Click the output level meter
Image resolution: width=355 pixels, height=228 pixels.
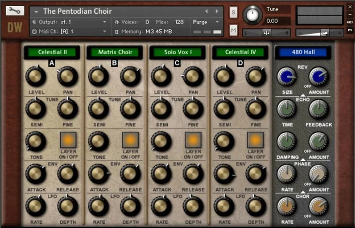click(319, 15)
